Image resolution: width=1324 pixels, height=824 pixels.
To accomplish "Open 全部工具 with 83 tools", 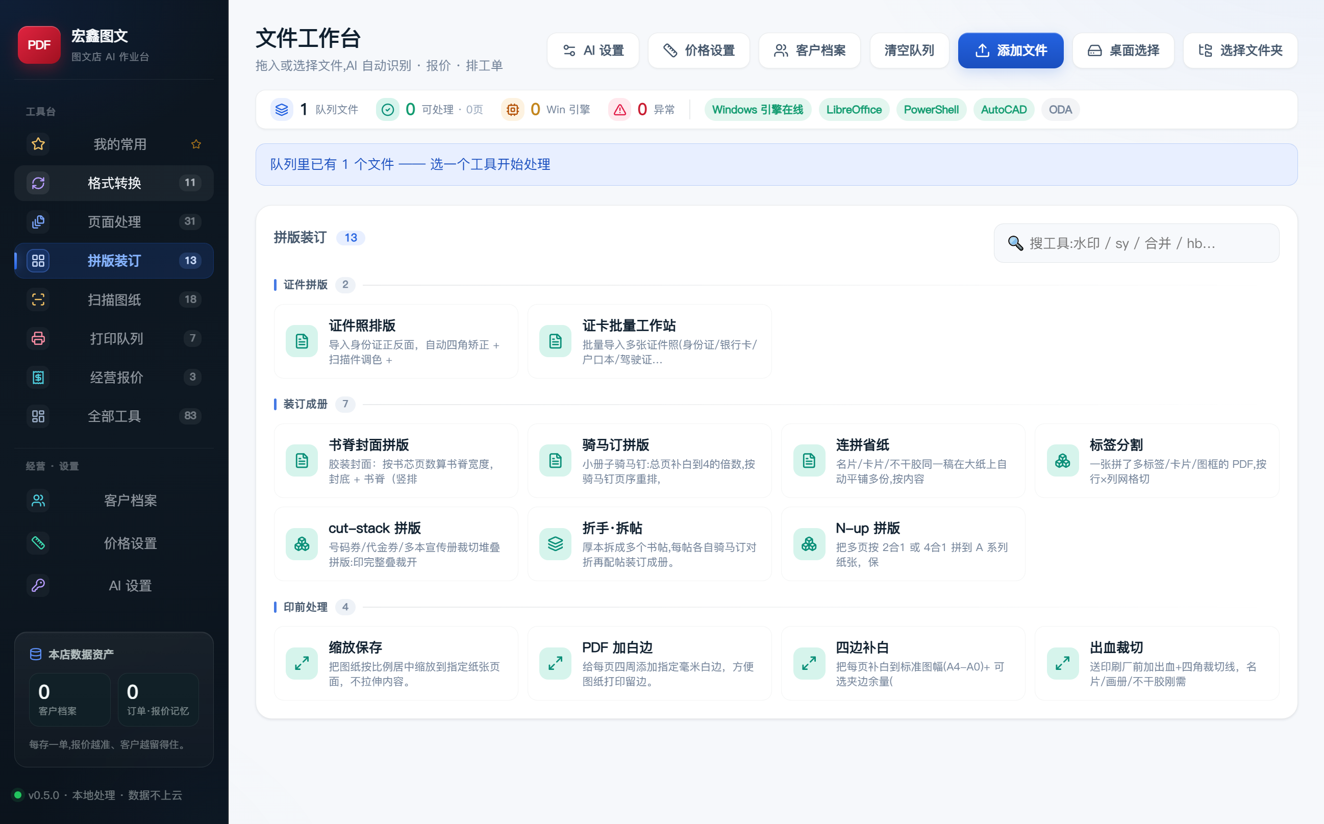I will click(x=114, y=416).
